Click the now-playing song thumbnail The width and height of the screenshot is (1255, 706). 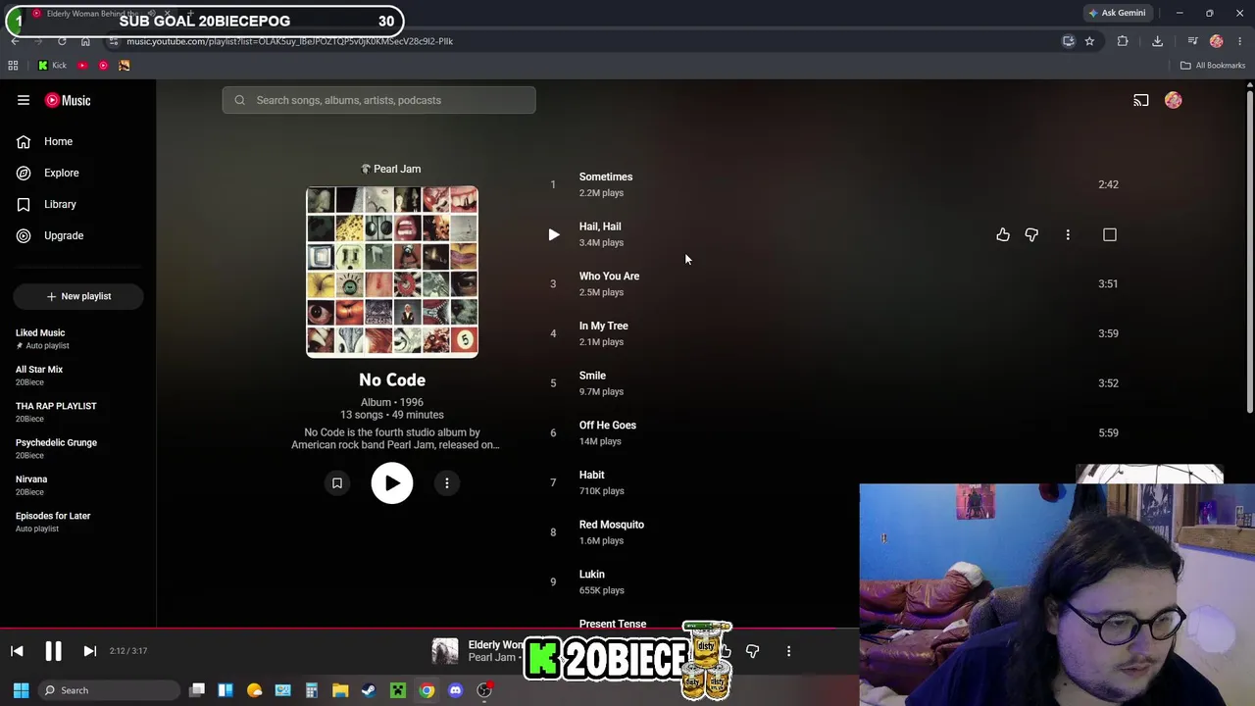[x=445, y=651]
